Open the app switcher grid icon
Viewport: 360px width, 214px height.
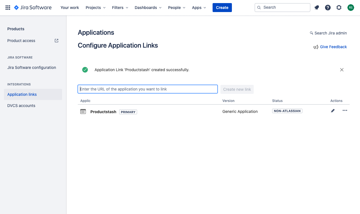pyautogui.click(x=8, y=8)
